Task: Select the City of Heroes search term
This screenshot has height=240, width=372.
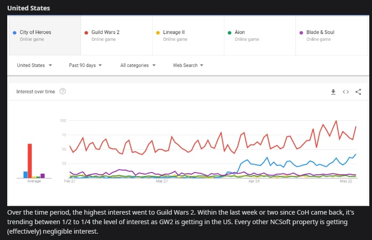Action: click(45, 35)
